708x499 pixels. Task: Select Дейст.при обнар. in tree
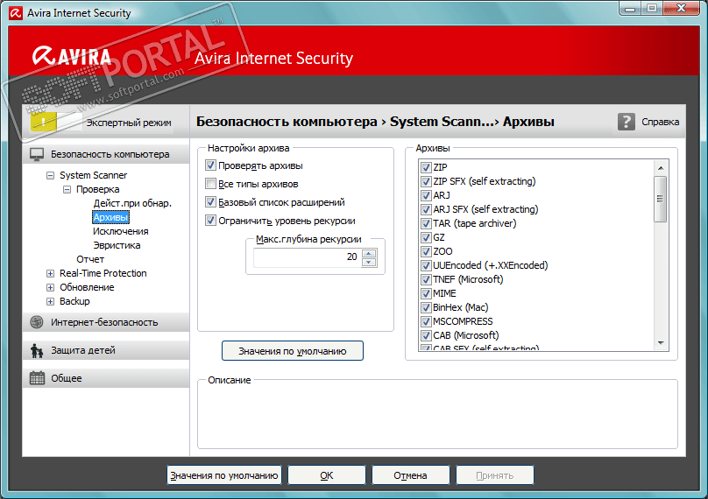pyautogui.click(x=132, y=203)
